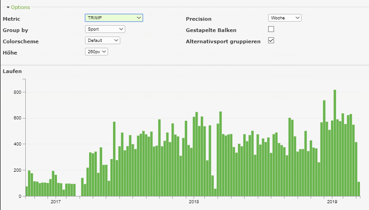Click the 2019 x-axis label
This screenshot has width=369, height=210.
[332, 202]
